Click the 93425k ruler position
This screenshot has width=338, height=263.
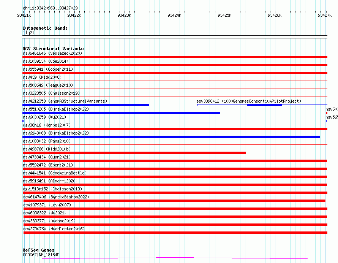point(224,15)
